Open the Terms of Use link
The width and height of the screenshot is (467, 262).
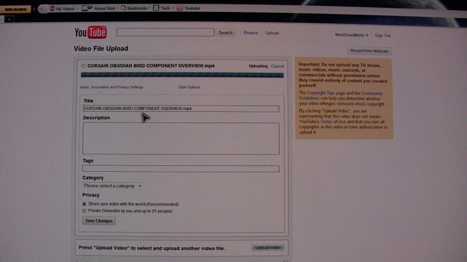pyautogui.click(x=333, y=122)
